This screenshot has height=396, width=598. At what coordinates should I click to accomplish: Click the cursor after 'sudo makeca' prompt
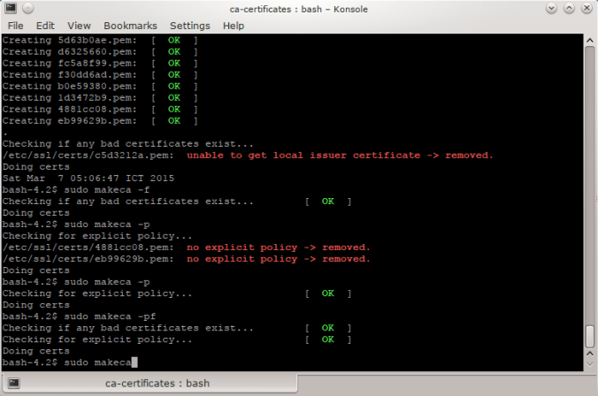(134, 362)
